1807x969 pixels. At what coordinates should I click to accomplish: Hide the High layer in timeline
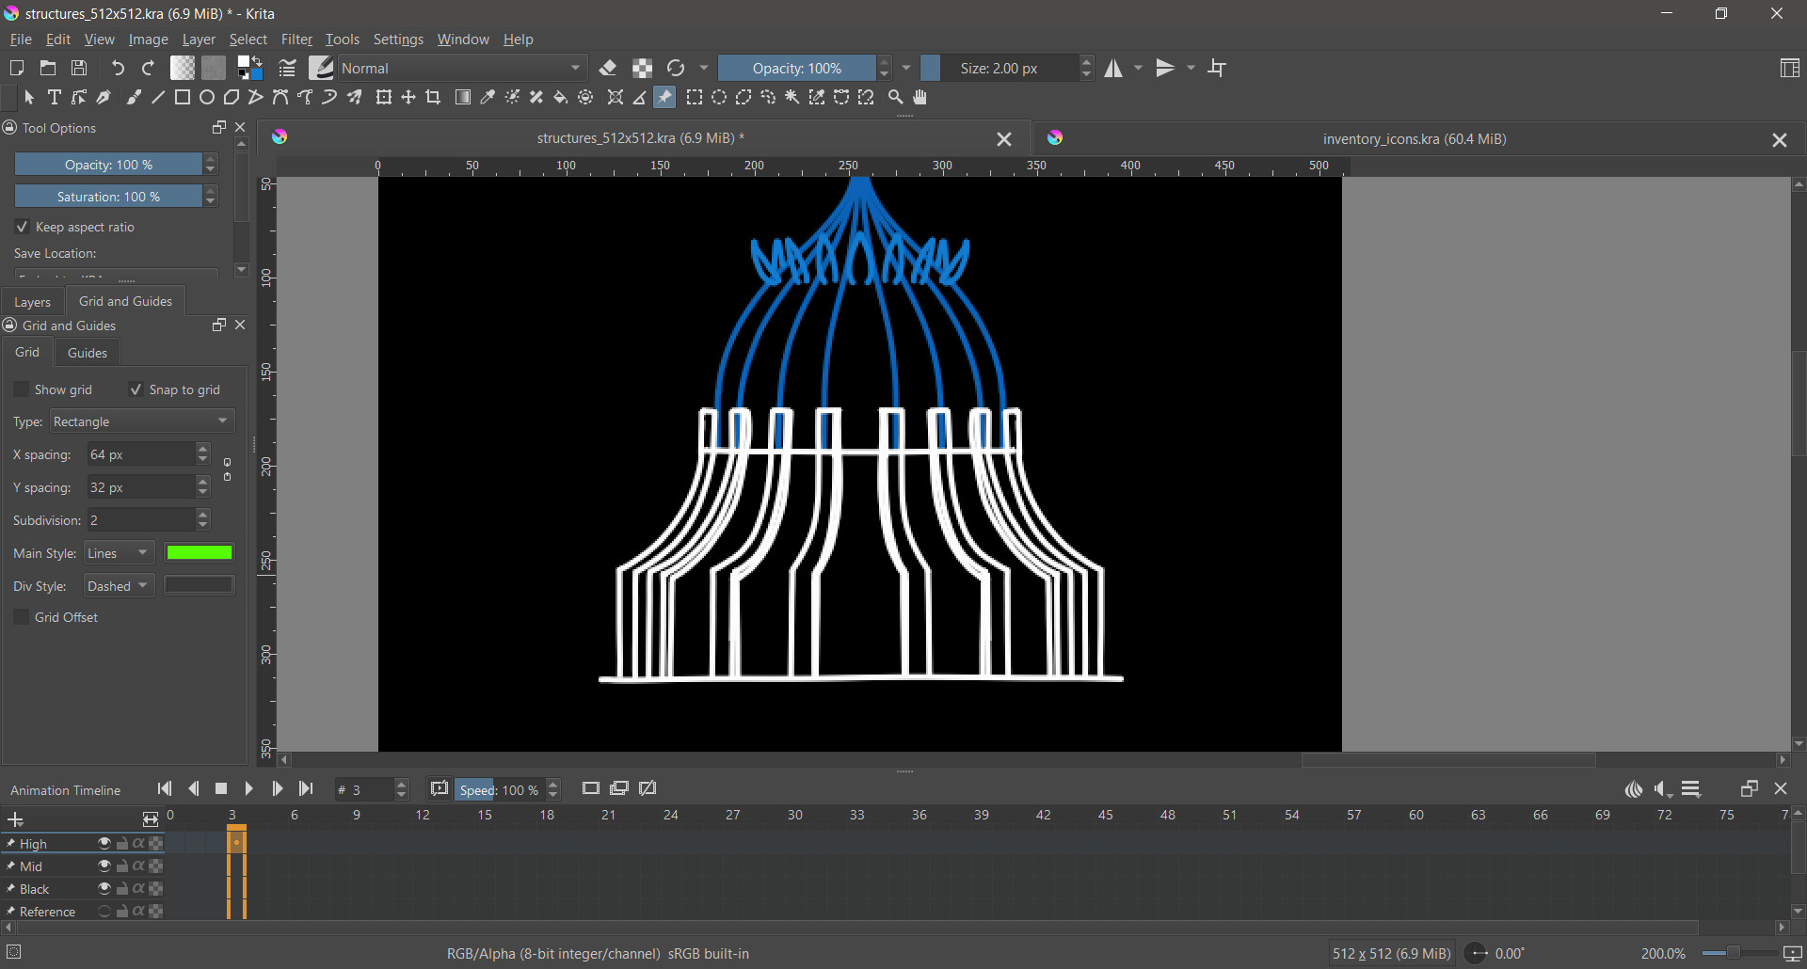[x=104, y=844]
